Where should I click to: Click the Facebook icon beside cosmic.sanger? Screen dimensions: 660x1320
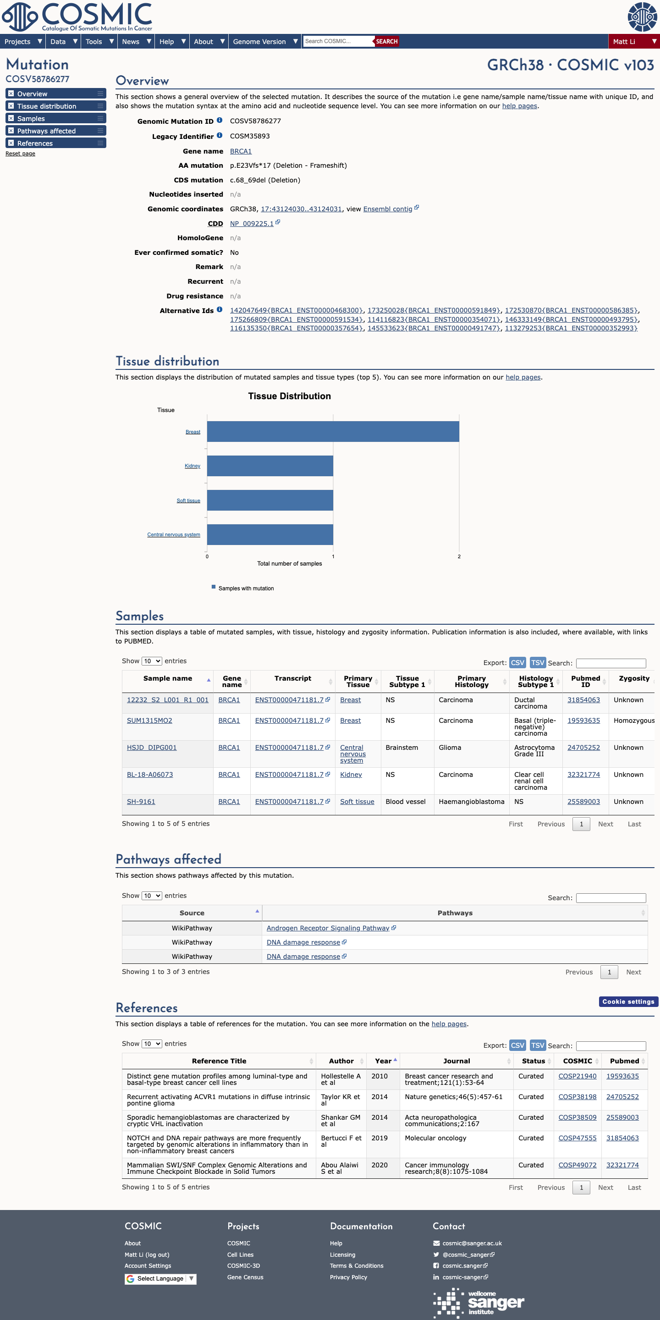[436, 1265]
